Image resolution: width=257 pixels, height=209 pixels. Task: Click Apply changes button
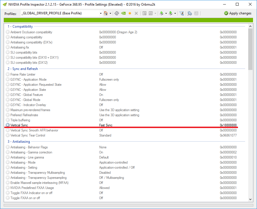point(238,13)
